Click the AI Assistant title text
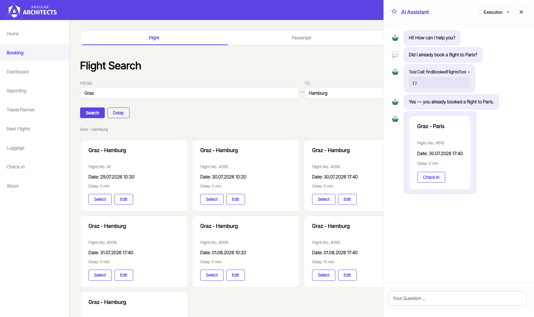 [415, 12]
